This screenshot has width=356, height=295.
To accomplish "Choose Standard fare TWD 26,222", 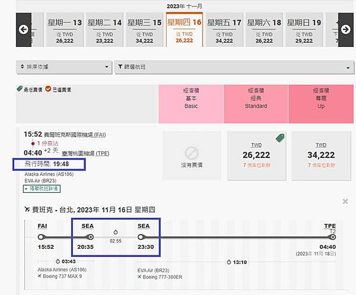I will click(x=256, y=156).
